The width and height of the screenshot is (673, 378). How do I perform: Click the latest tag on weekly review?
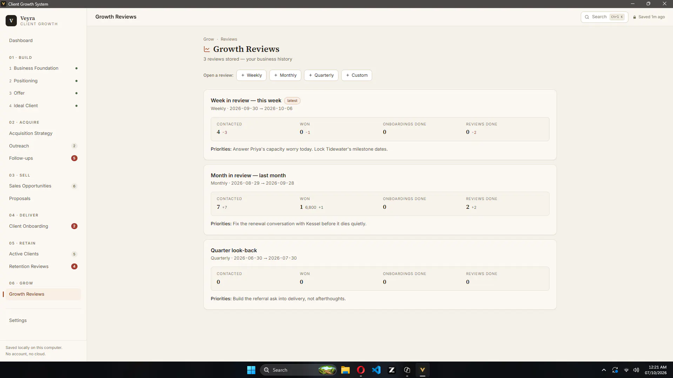coord(292,101)
